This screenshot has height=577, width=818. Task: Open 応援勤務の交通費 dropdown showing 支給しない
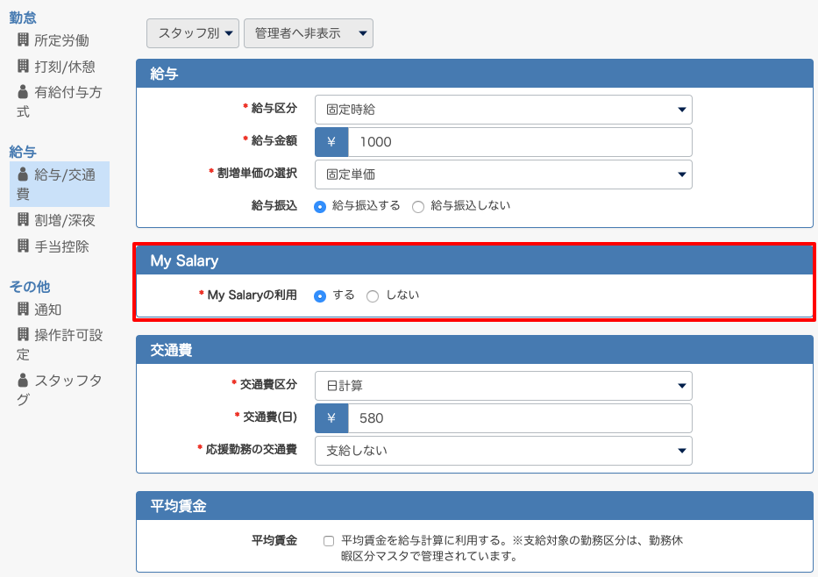[x=503, y=451]
